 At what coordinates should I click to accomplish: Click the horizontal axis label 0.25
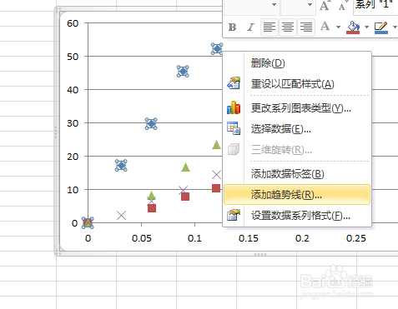356,238
